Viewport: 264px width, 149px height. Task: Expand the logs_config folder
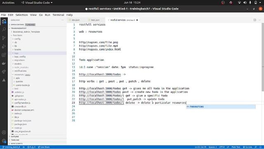click(20, 57)
